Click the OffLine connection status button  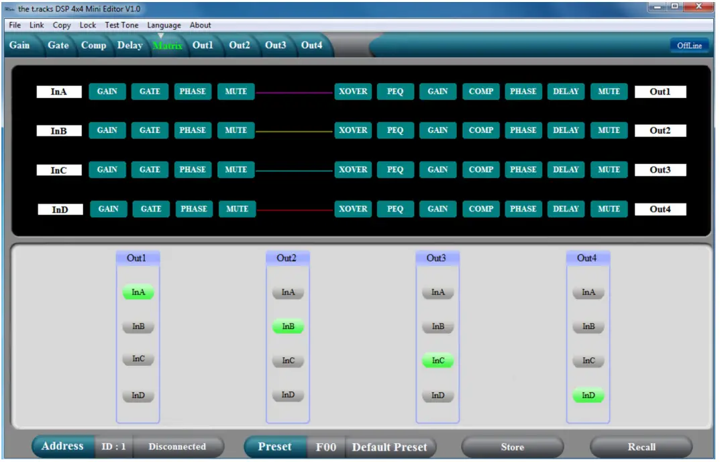(x=689, y=46)
